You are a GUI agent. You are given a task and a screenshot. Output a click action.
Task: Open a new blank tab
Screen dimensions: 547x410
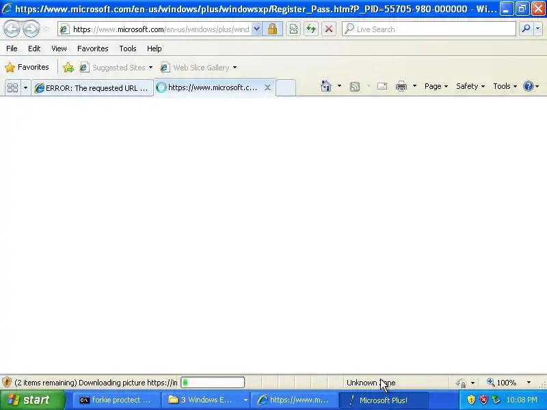pyautogui.click(x=286, y=87)
